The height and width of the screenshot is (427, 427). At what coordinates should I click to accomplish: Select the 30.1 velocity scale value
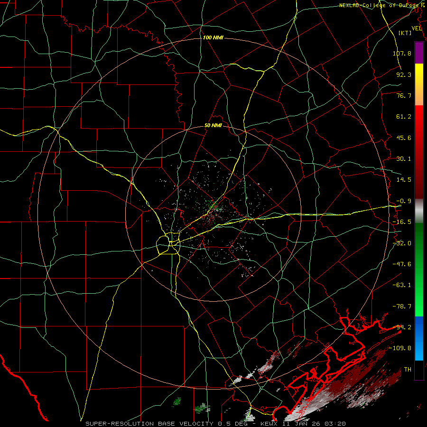(x=404, y=159)
